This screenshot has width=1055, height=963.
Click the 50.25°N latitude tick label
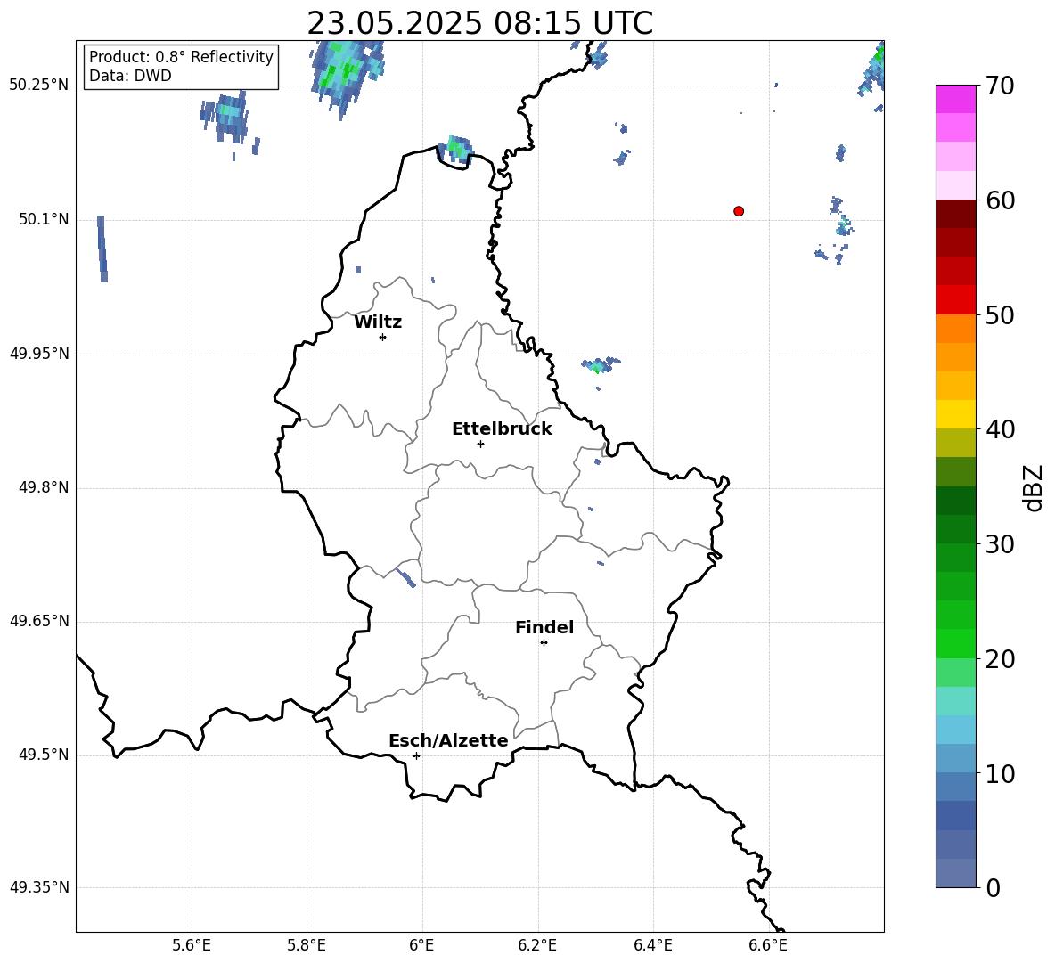[39, 86]
